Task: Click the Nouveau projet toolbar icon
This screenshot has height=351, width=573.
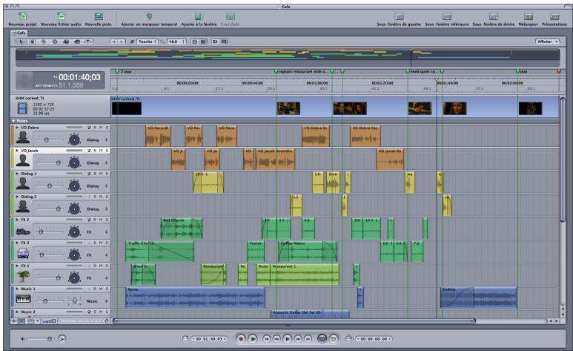Action: tap(23, 16)
